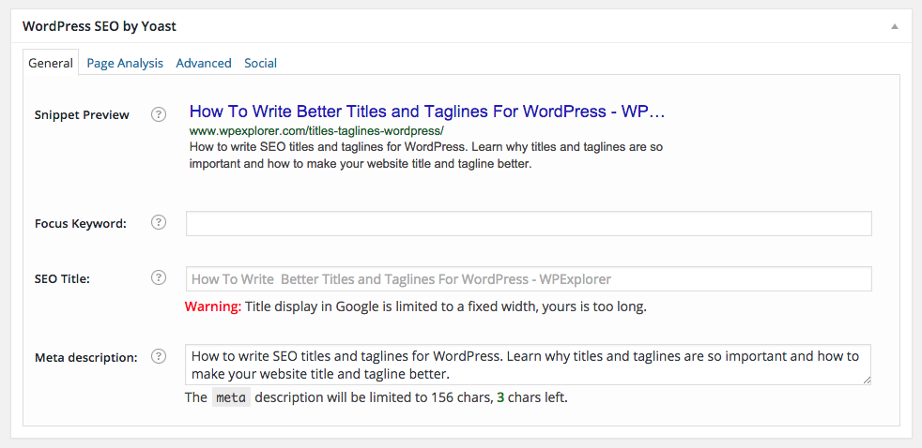
Task: Open help icon beside Snippet Preview
Action: pyautogui.click(x=158, y=114)
